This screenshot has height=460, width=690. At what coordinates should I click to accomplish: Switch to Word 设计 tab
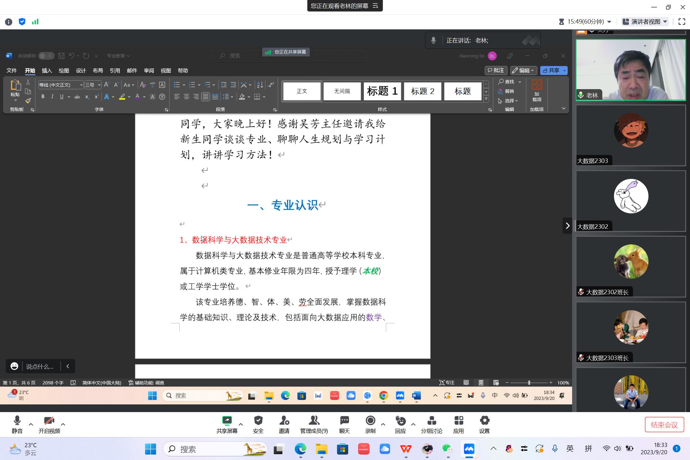pos(81,71)
